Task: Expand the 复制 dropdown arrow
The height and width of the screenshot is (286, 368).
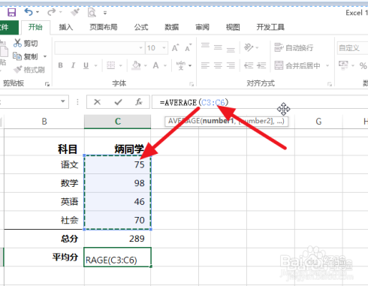Action: 45,56
